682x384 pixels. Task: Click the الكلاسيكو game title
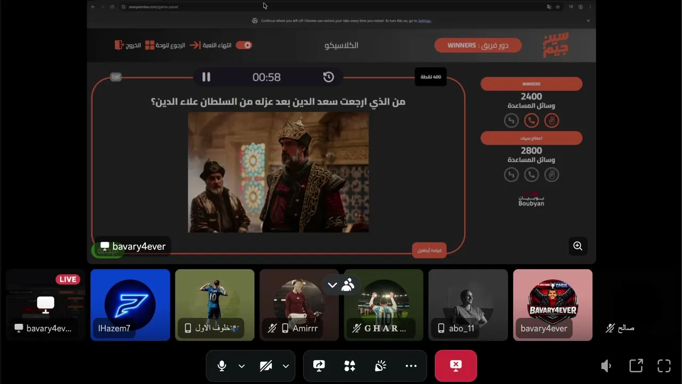tap(342, 45)
